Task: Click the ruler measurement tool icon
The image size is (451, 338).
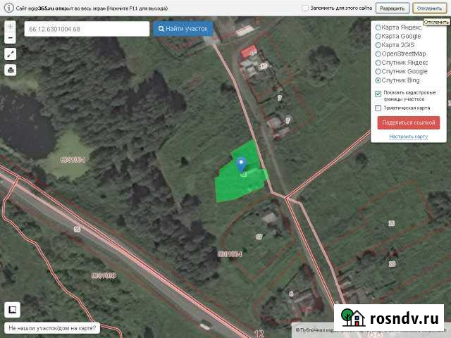Action: (11, 54)
